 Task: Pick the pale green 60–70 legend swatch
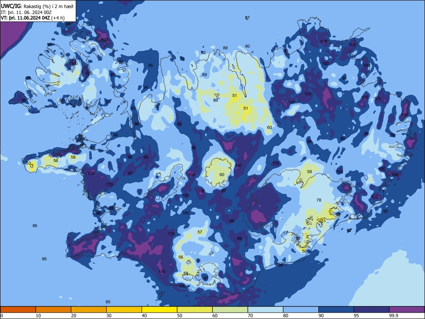coord(230,310)
